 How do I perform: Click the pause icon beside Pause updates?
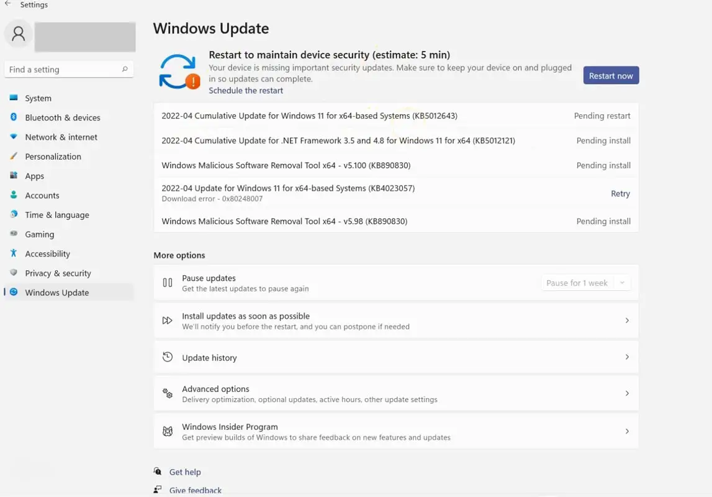click(168, 283)
